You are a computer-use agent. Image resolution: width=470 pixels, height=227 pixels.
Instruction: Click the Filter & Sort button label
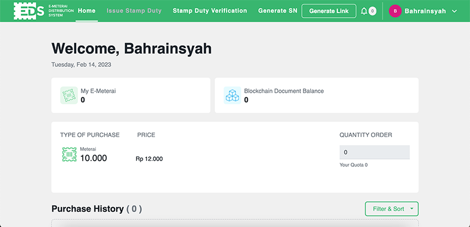pyautogui.click(x=388, y=209)
